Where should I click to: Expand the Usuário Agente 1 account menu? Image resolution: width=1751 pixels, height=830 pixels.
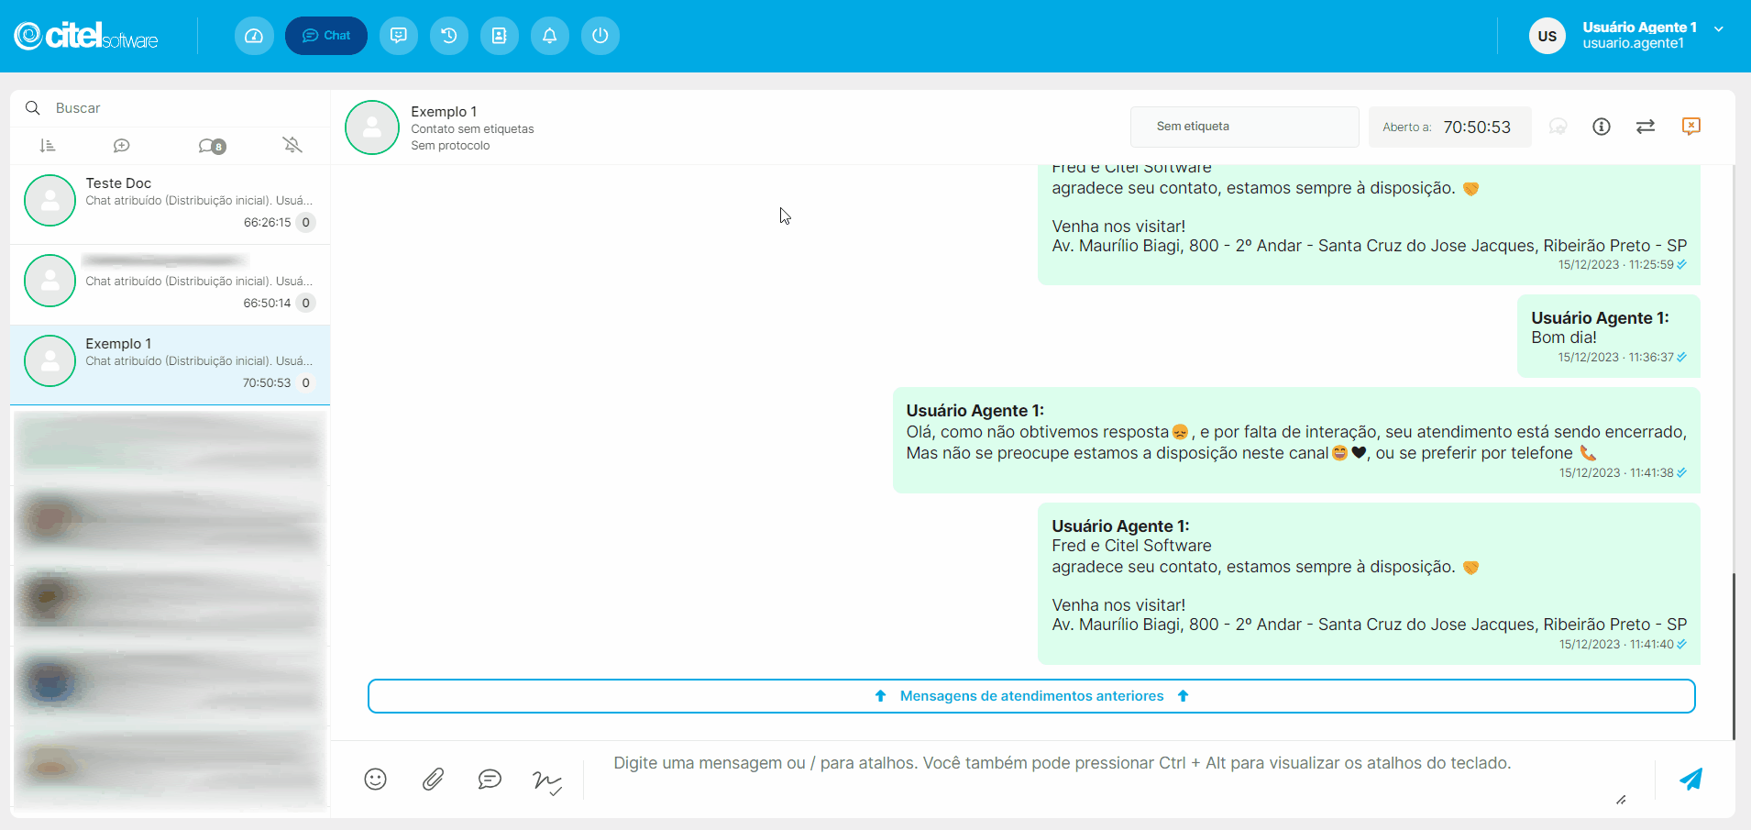(1719, 28)
